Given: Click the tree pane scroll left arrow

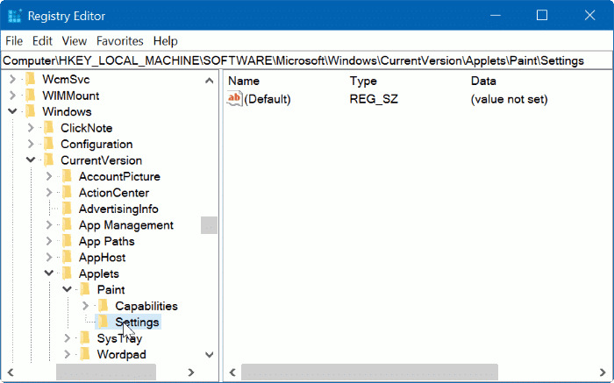Looking at the screenshot, I should pos(11,372).
